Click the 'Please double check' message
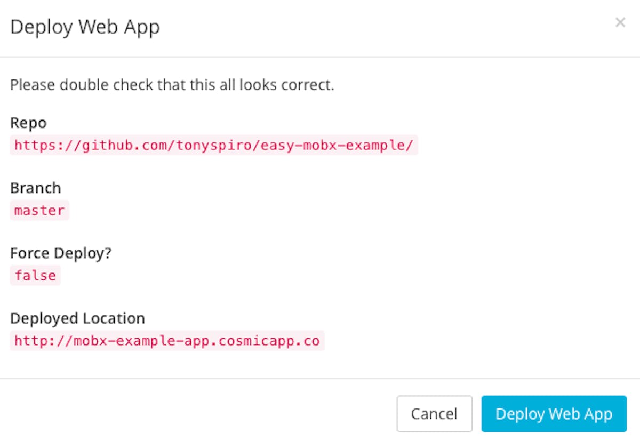The height and width of the screenshot is (441, 640). click(x=172, y=85)
